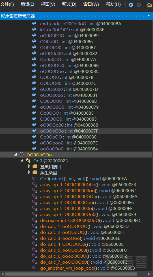Image resolution: width=153 pixels, height=277 pixels.
Task: Expand the 派生类型 folder
Action: (29, 173)
